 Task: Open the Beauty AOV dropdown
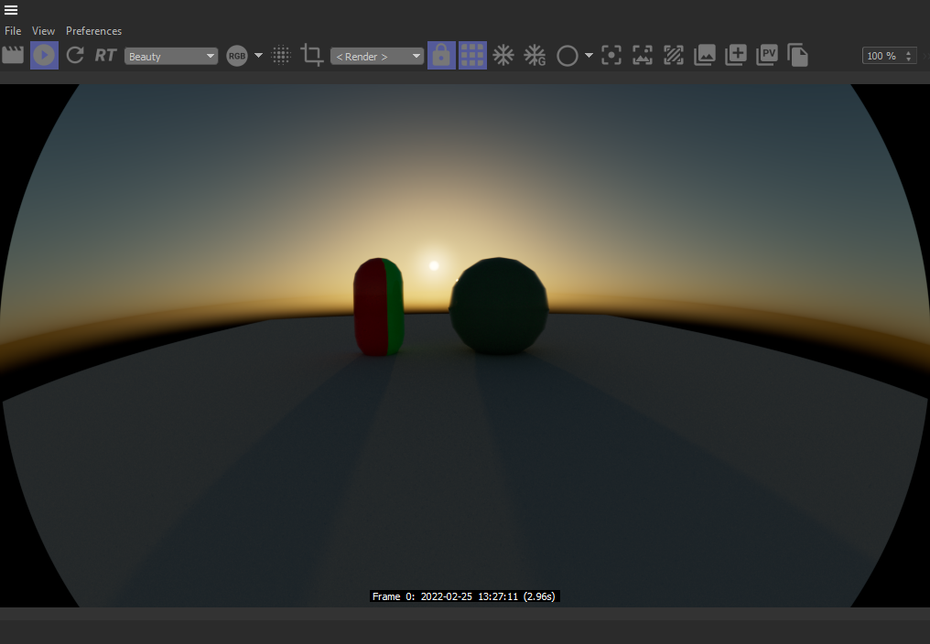(171, 56)
